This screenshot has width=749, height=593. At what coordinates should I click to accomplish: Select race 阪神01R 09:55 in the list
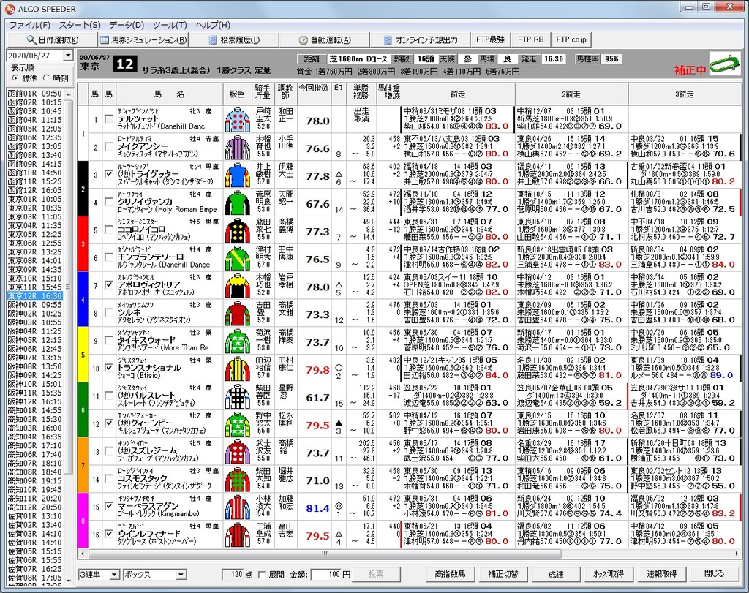click(35, 305)
